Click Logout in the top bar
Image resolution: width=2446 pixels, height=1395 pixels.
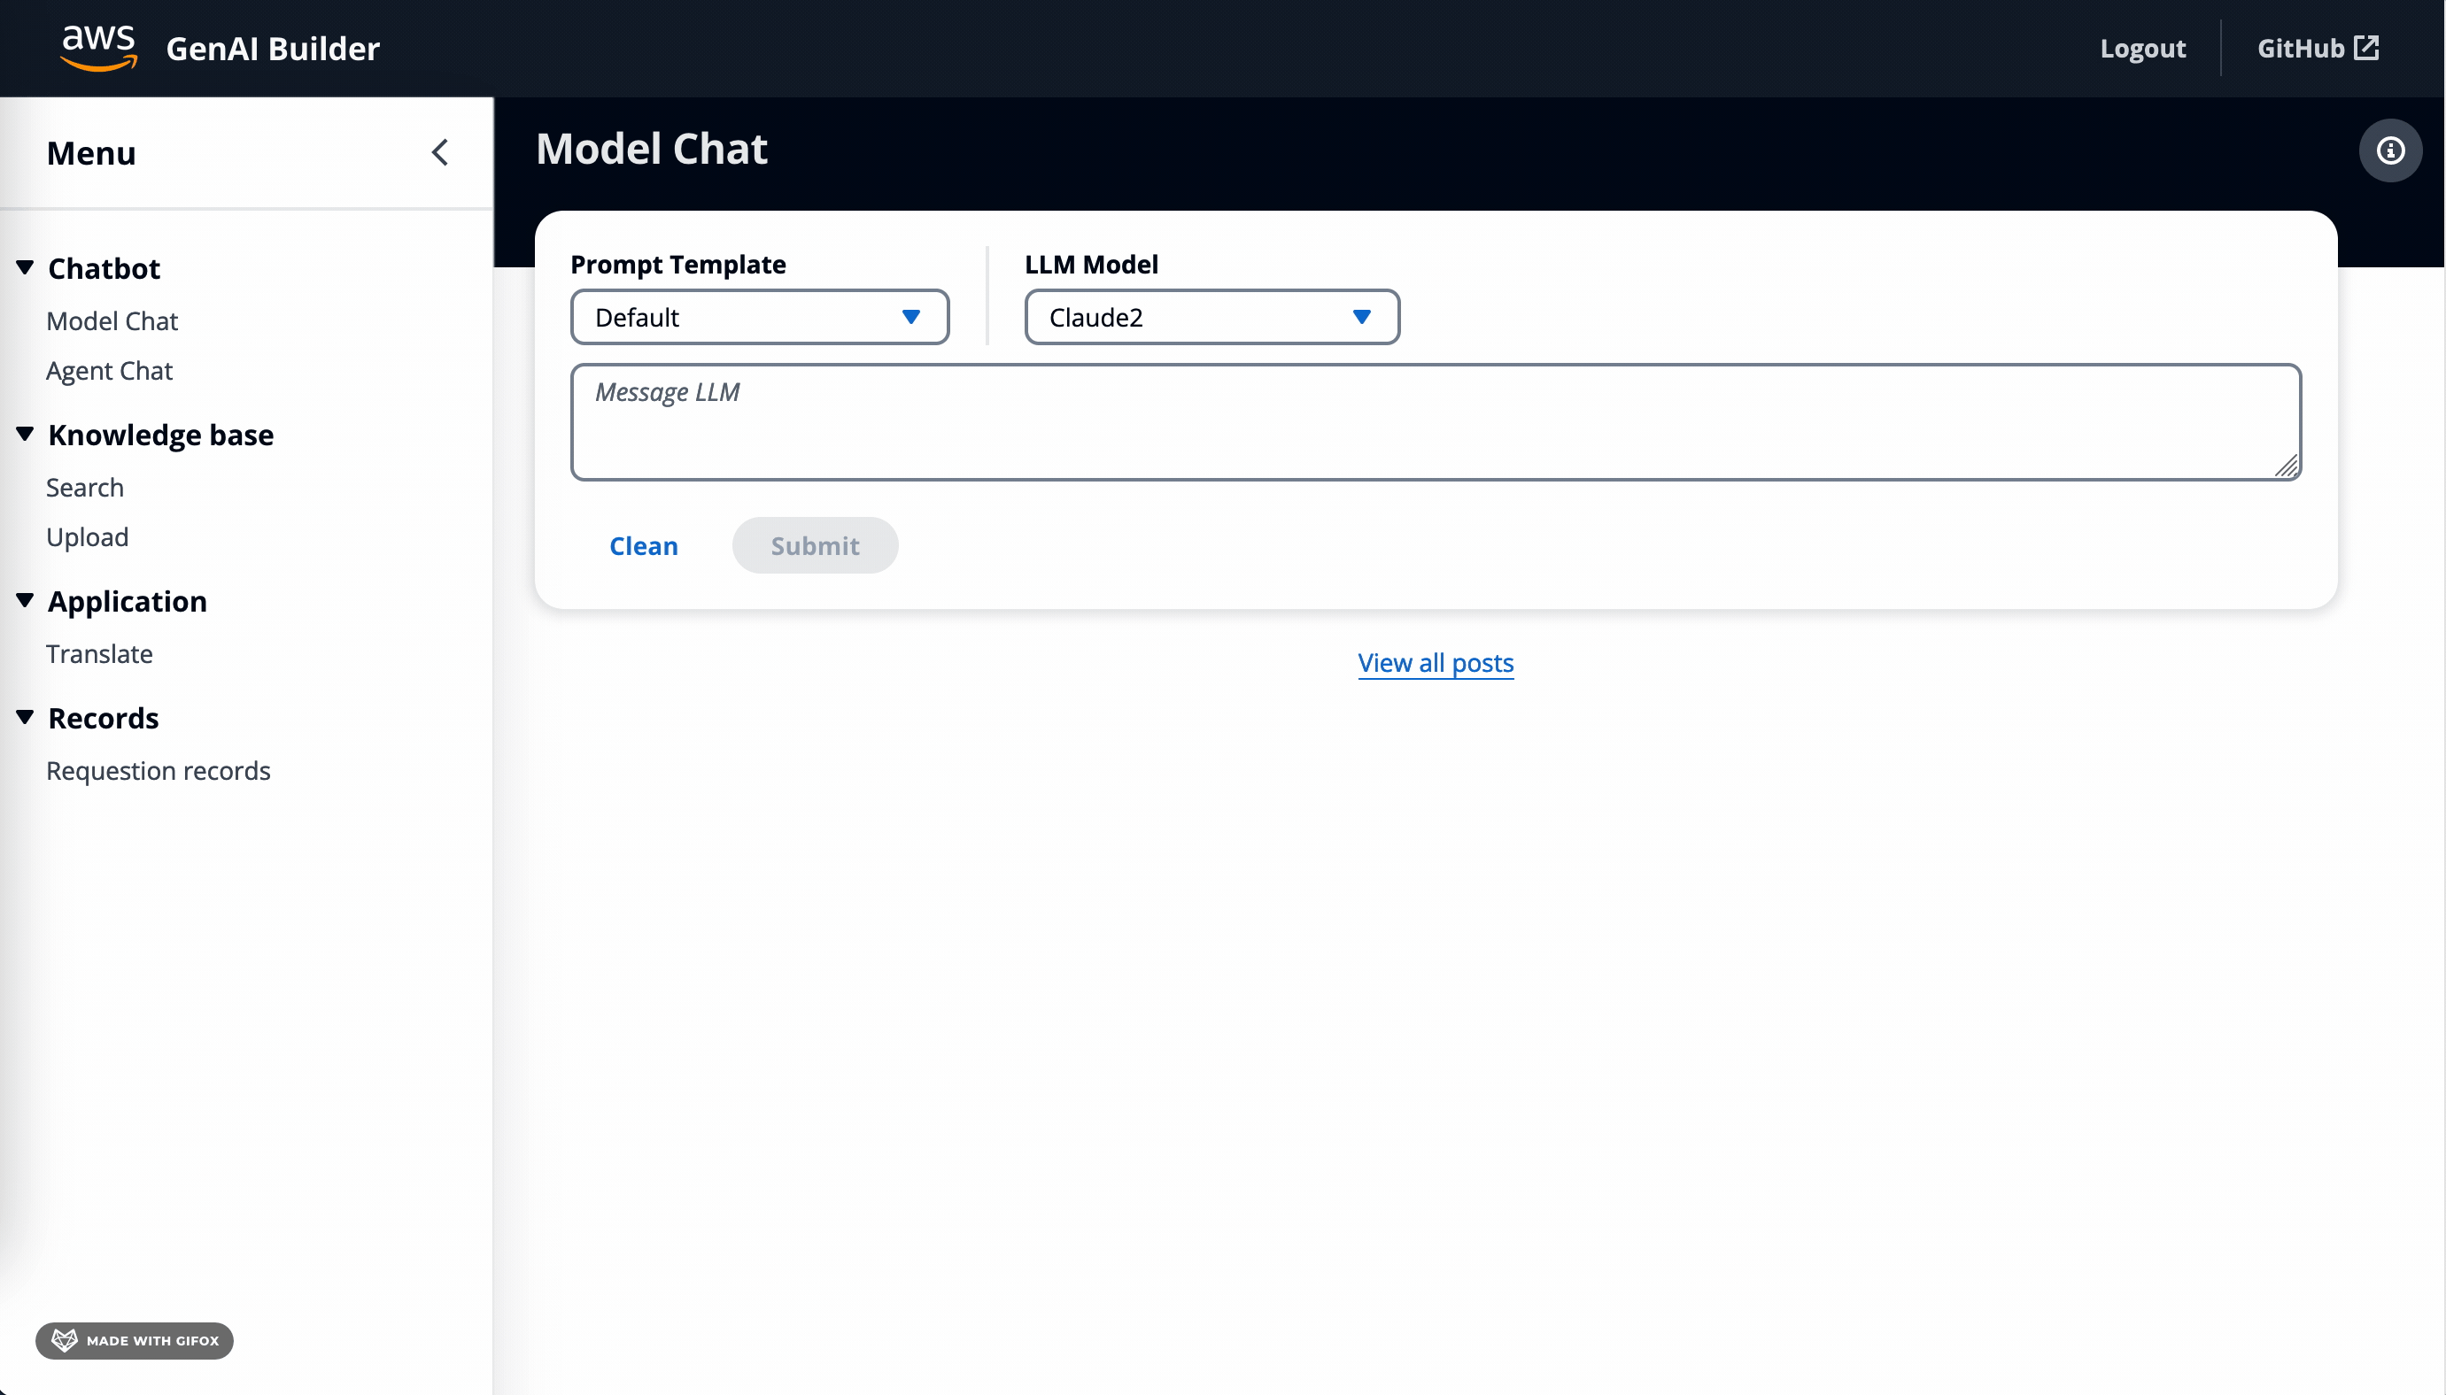tap(2142, 48)
